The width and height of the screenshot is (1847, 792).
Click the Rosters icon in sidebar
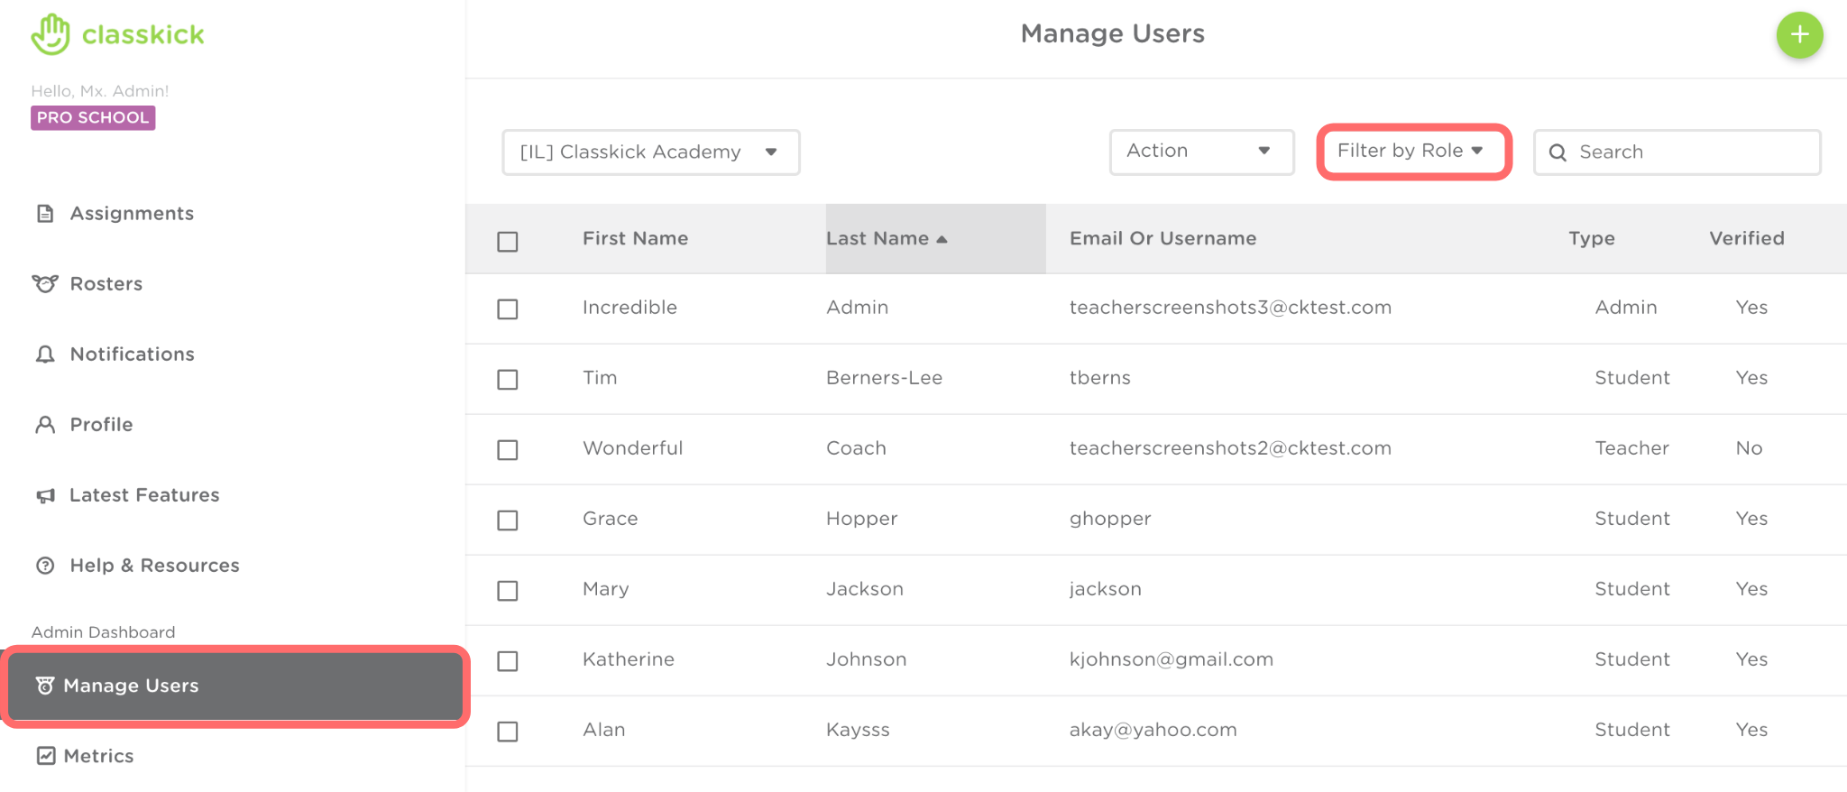pyautogui.click(x=45, y=284)
